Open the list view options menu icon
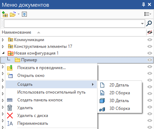This screenshot has width=154, height=129. (x=148, y=14)
